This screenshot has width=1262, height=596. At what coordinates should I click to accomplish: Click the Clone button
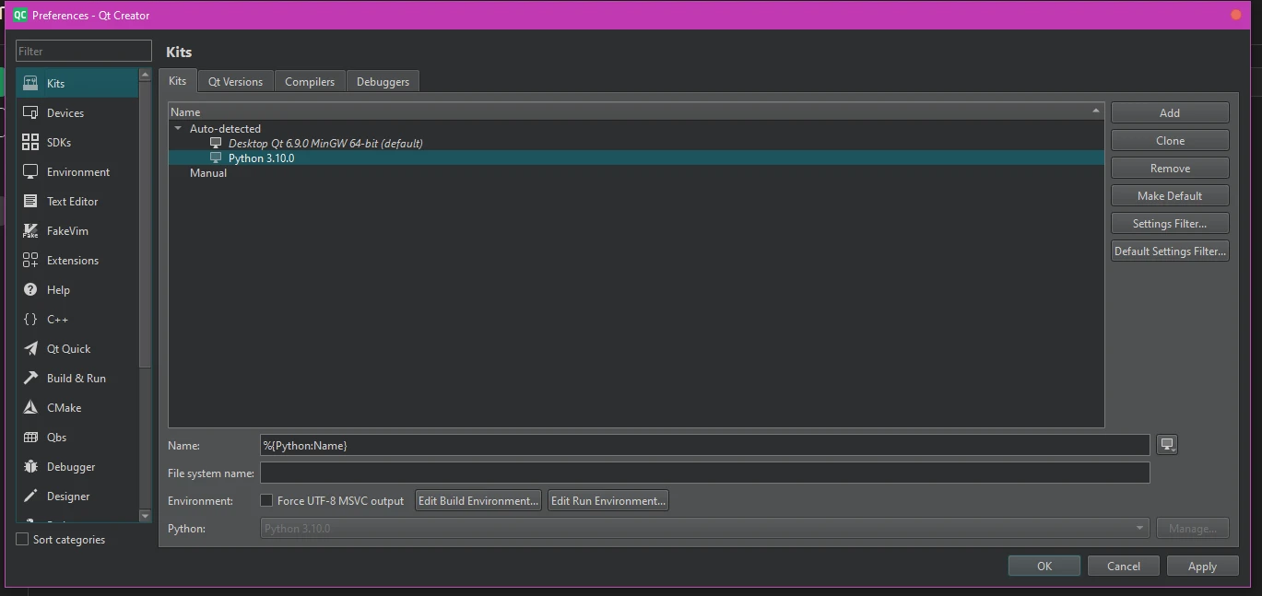[1170, 140]
